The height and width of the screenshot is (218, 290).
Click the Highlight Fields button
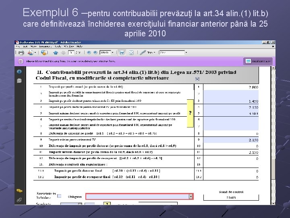coord(258,61)
